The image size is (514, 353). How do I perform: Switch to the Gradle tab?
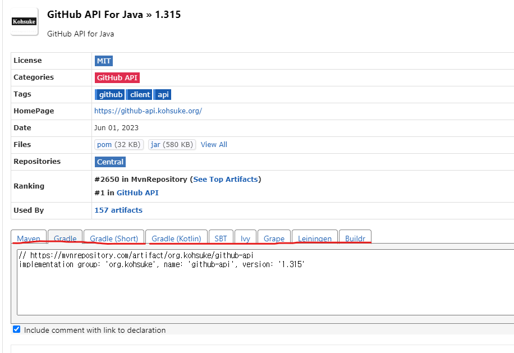(x=65, y=237)
